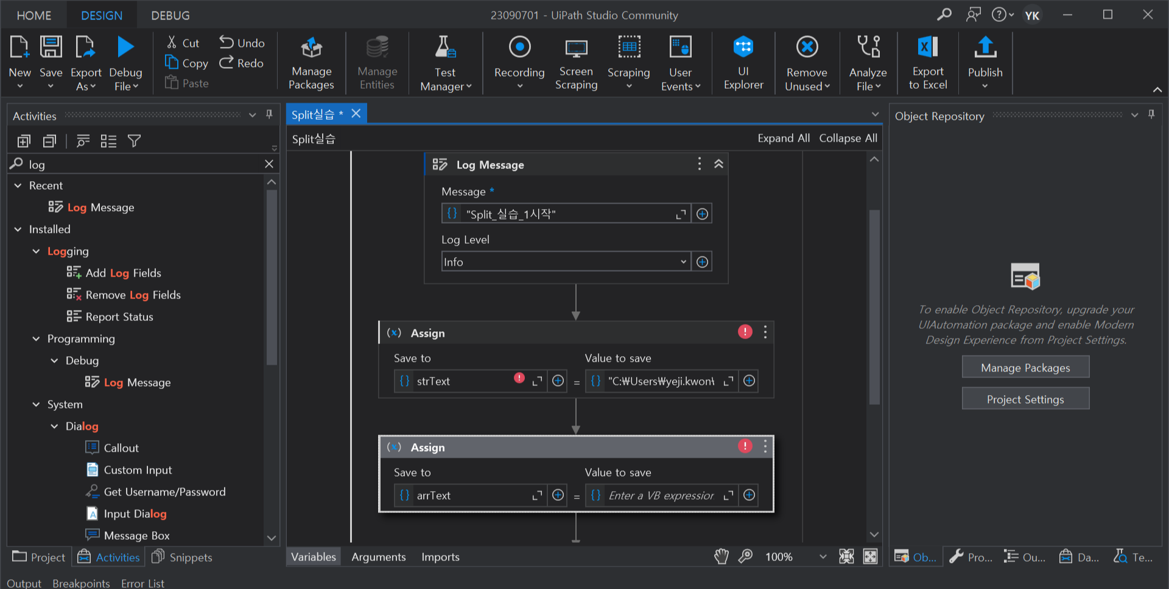
Task: Click the New file icon
Action: tap(19, 47)
